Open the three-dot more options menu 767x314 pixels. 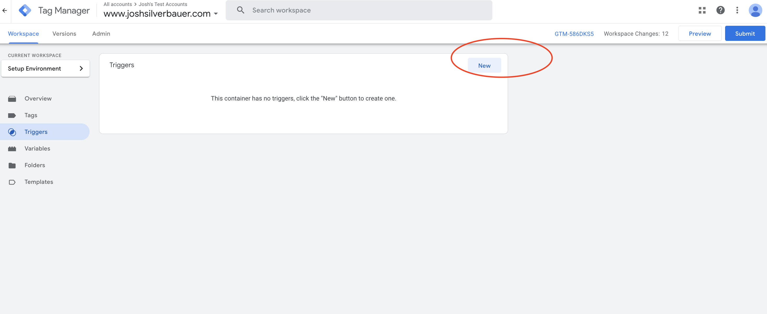coord(737,10)
